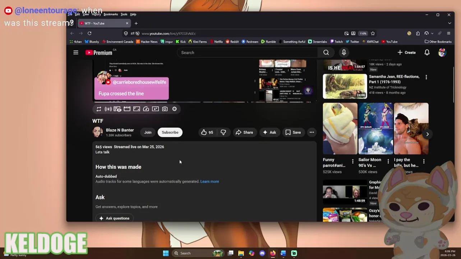Reload the page in Firefox
461x259 pixels.
[x=89, y=33]
